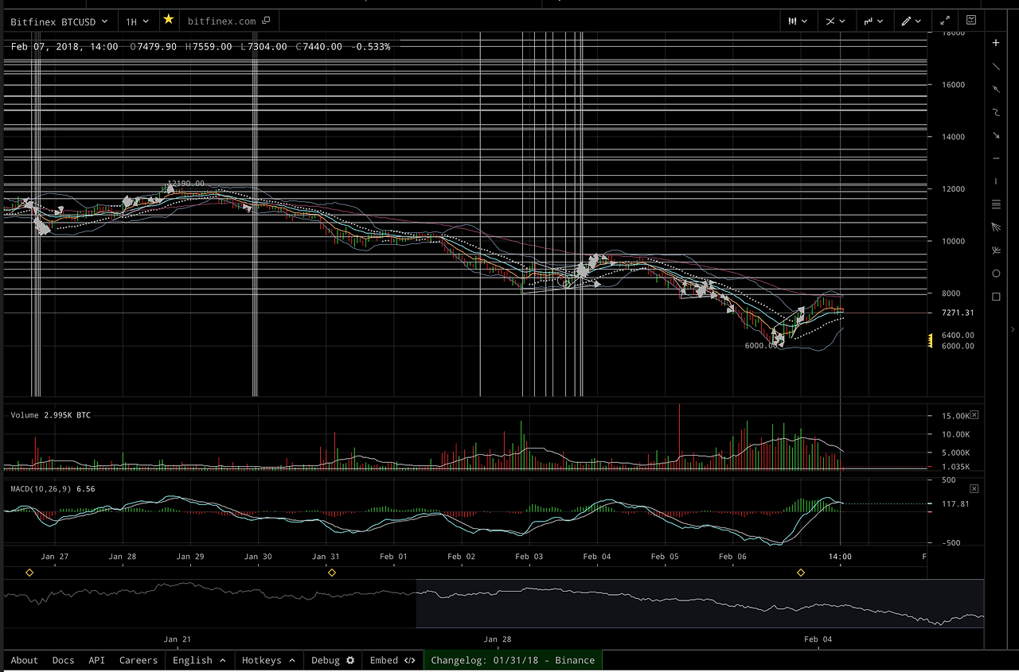Image resolution: width=1019 pixels, height=672 pixels.
Task: Click the yellow price alert marker
Action: 930,340
